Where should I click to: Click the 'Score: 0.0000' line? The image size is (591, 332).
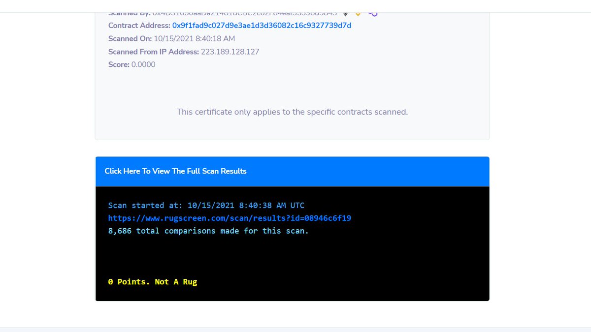point(131,64)
